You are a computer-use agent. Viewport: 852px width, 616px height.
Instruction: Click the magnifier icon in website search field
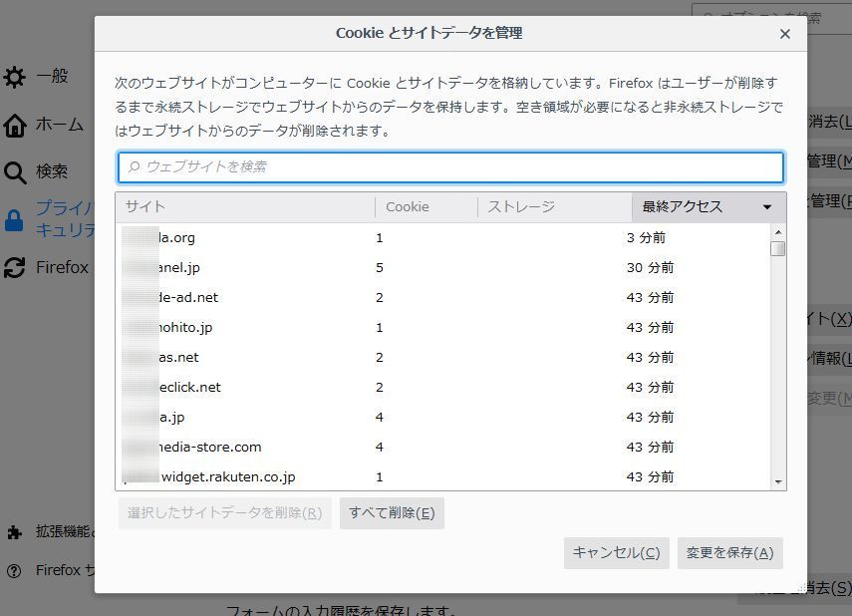click(x=134, y=166)
